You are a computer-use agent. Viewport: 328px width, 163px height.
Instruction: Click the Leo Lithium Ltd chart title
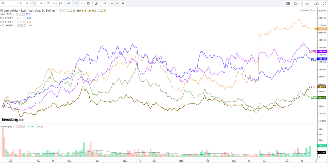point(29,11)
